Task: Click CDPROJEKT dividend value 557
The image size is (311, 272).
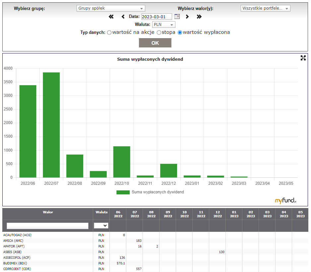Action: point(139,269)
